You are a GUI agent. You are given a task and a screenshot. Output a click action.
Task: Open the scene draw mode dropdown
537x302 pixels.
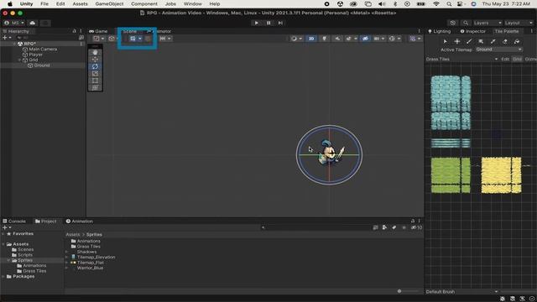(296, 39)
